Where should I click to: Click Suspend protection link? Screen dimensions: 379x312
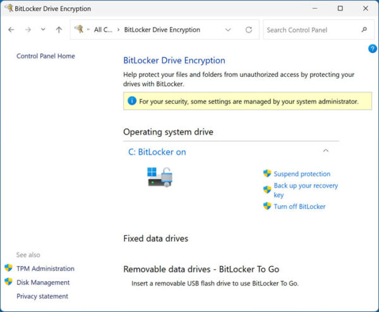pos(302,174)
